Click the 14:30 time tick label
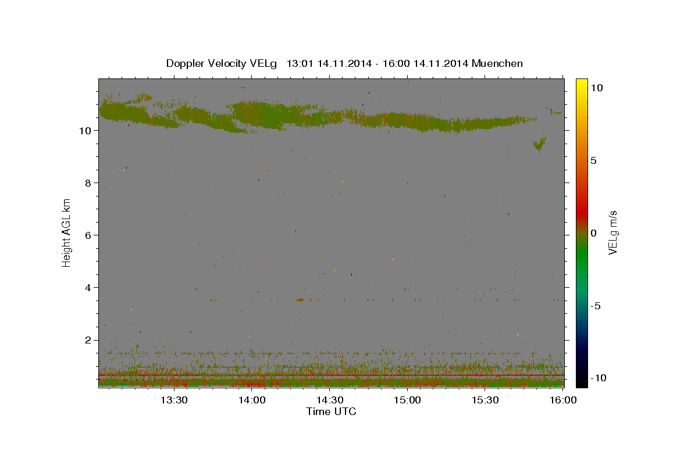Image resolution: width=698 pixels, height=465 pixels. pos(329,400)
